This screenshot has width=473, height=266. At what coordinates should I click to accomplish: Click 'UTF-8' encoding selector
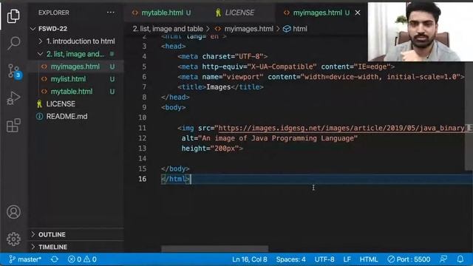point(324,259)
